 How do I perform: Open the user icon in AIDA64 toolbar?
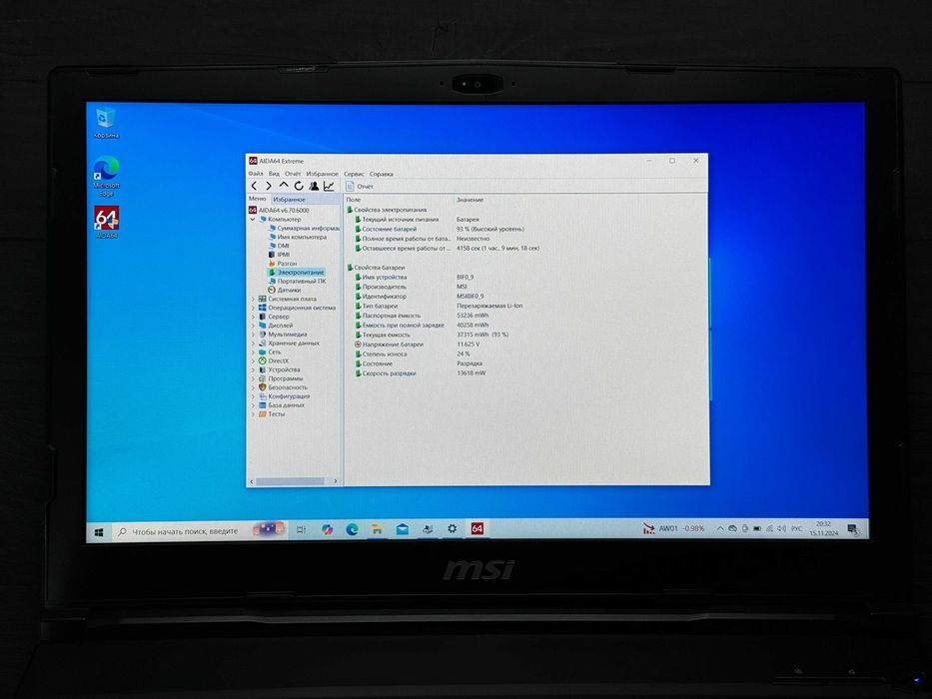(x=314, y=186)
